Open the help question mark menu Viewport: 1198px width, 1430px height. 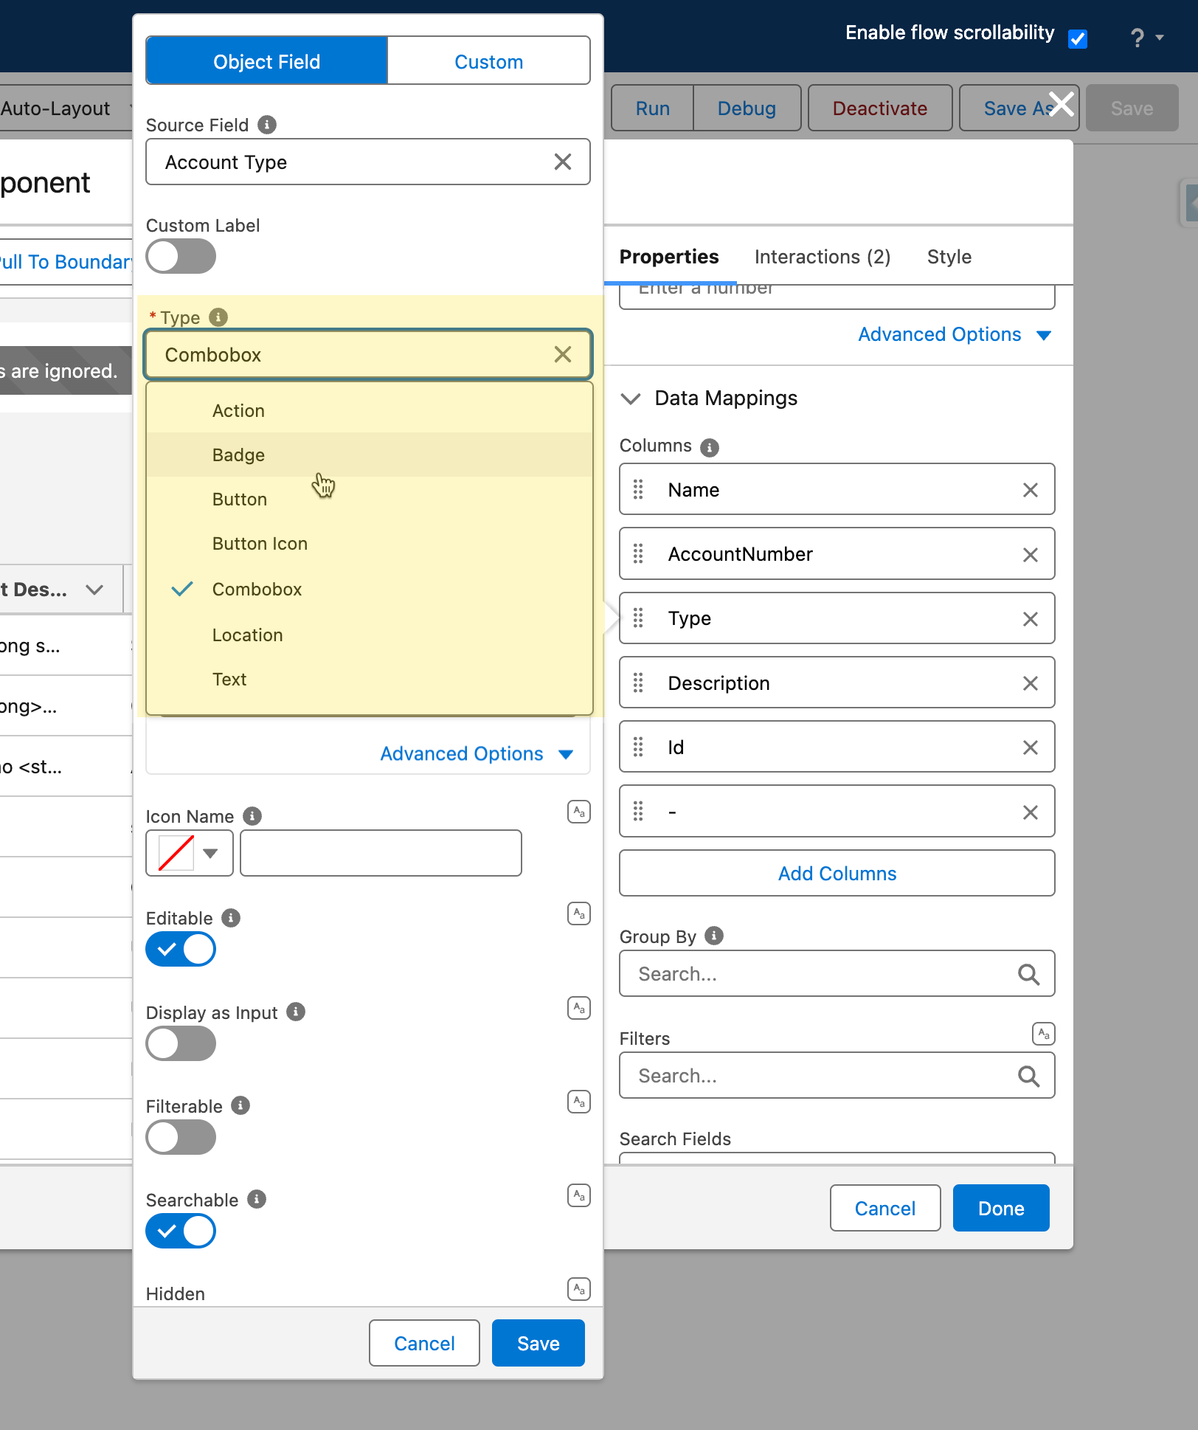(1146, 38)
